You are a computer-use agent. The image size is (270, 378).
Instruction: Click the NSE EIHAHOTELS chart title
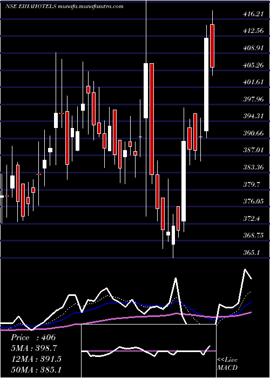tap(64, 6)
